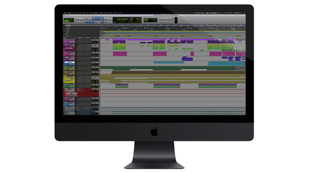This screenshot has width=309, height=173.
Task: Open the Track menu
Action: pyautogui.click(x=84, y=13)
